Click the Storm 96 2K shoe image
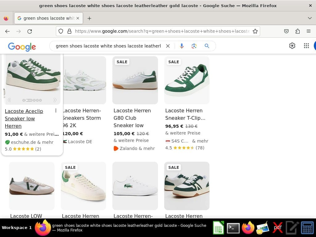Image resolution: width=316 pixels, height=237 pixels. pyautogui.click(x=85, y=80)
